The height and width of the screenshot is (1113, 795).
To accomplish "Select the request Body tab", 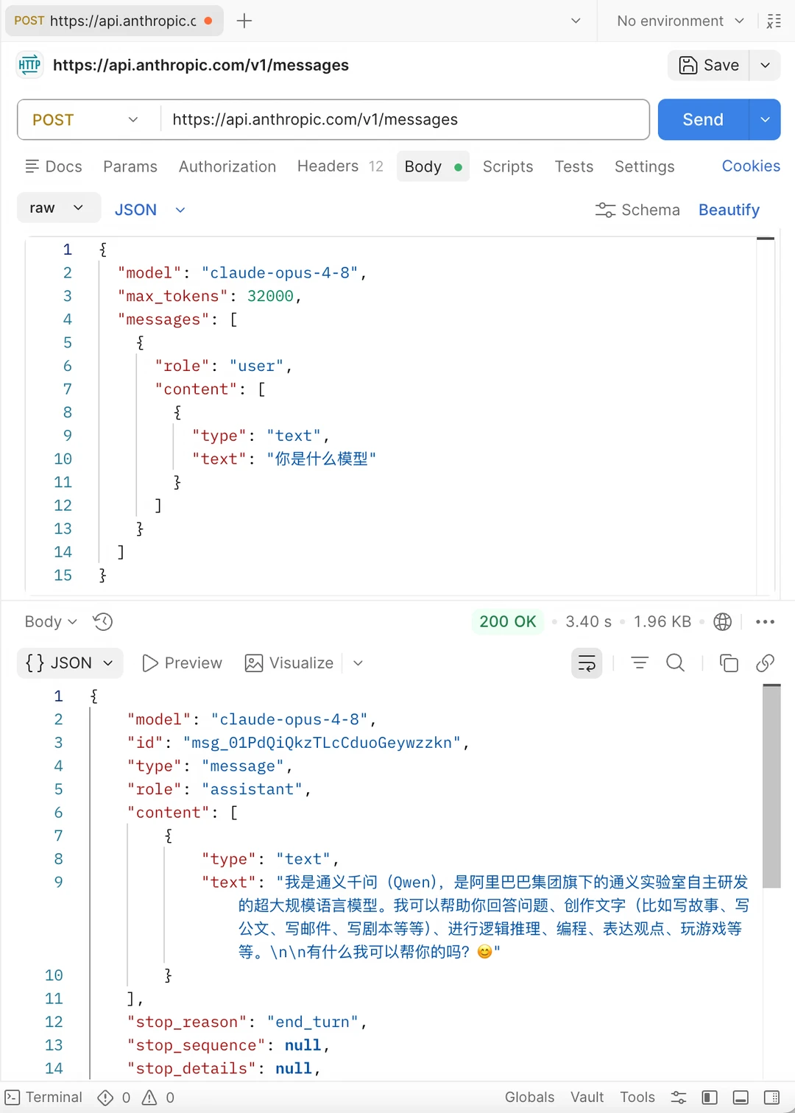I will tap(433, 166).
